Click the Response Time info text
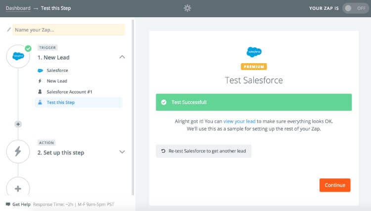 pos(74,205)
